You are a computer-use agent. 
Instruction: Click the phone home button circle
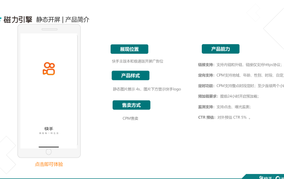48,152
